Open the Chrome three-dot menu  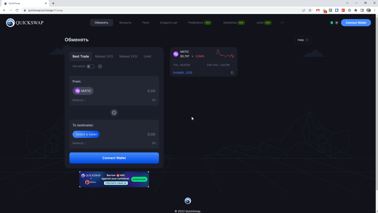click(374, 10)
